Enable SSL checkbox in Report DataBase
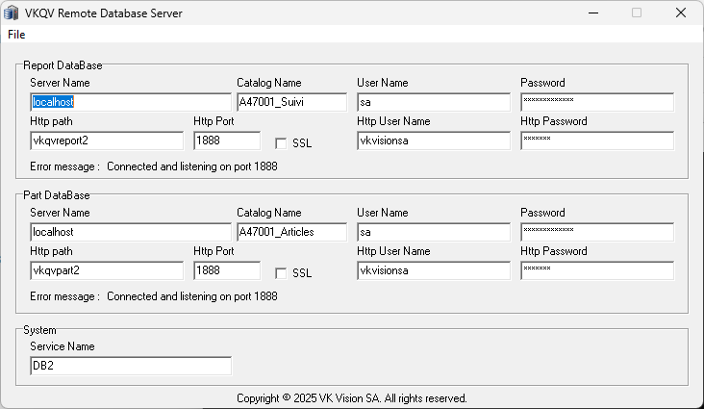 281,143
